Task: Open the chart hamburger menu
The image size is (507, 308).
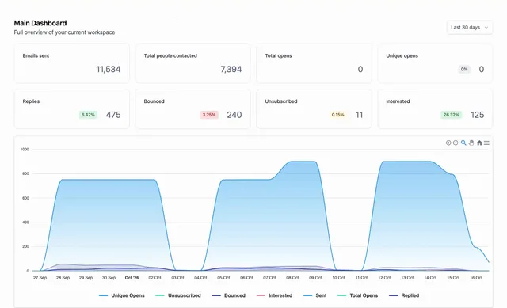Action: pyautogui.click(x=486, y=143)
